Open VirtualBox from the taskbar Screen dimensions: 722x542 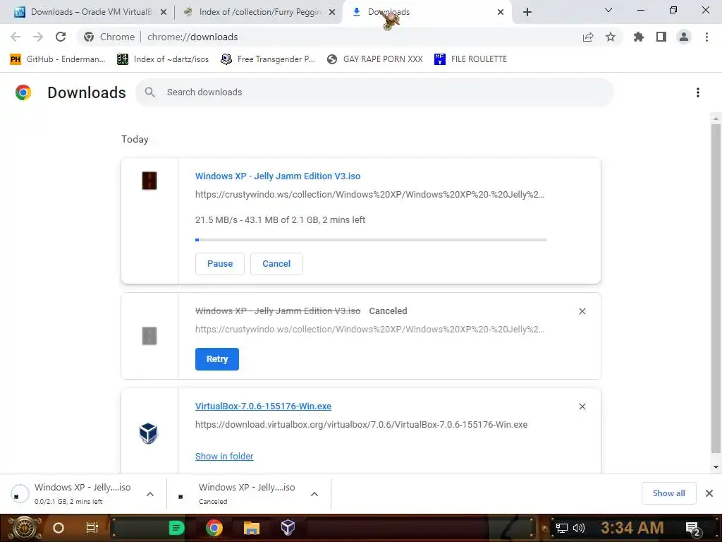(288, 528)
